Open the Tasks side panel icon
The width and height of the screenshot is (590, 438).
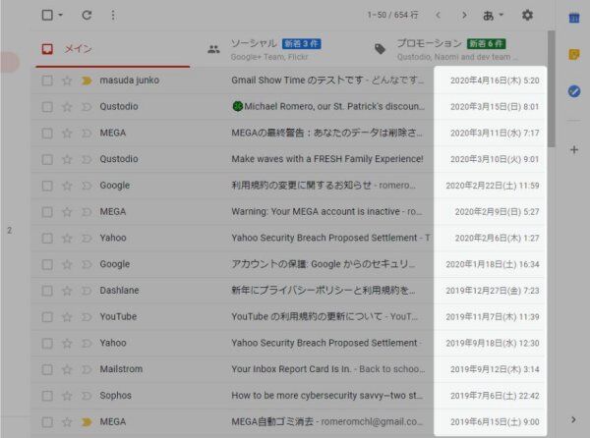tap(574, 91)
